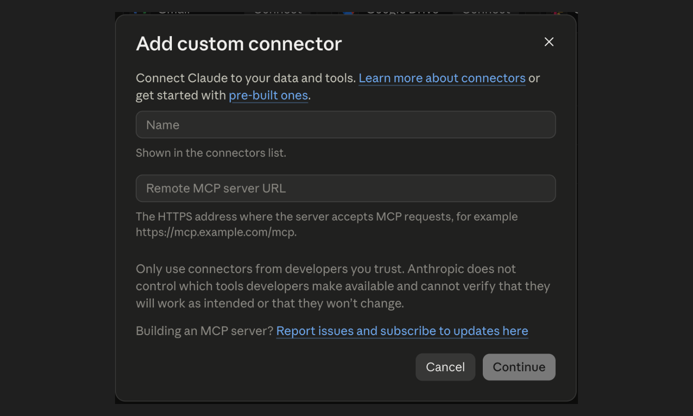Click the Name input field

[346, 125]
